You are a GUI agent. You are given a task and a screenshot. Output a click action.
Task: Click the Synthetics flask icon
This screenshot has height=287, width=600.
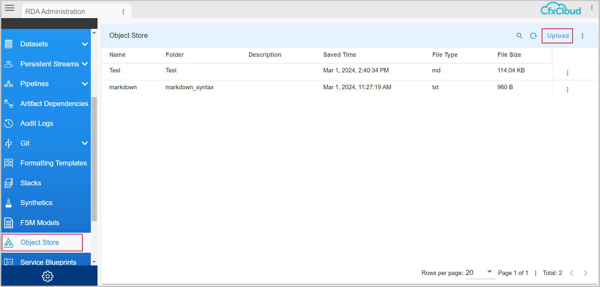(9, 203)
